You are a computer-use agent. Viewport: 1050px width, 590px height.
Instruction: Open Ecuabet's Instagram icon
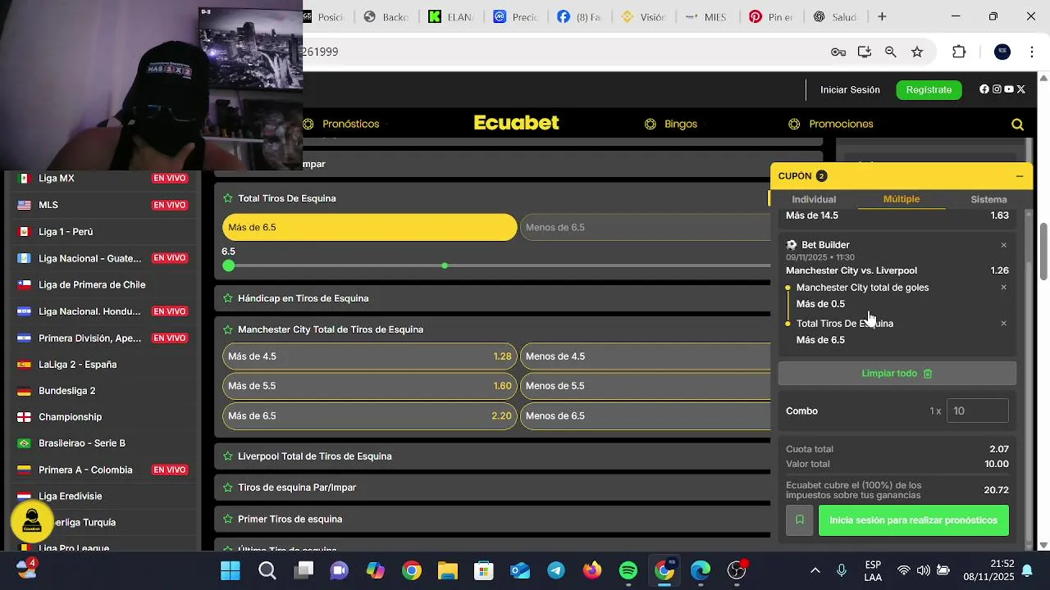pyautogui.click(x=997, y=89)
